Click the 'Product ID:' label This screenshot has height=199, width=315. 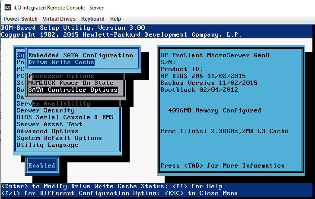pos(181,69)
